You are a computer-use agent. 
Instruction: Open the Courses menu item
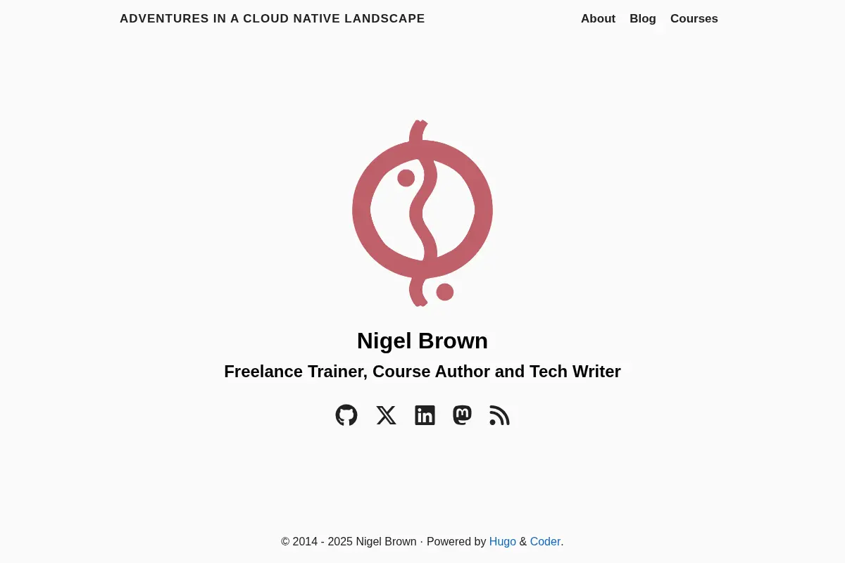(694, 19)
